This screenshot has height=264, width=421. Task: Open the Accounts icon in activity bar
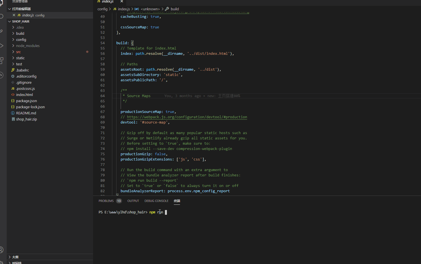tap(1, 250)
